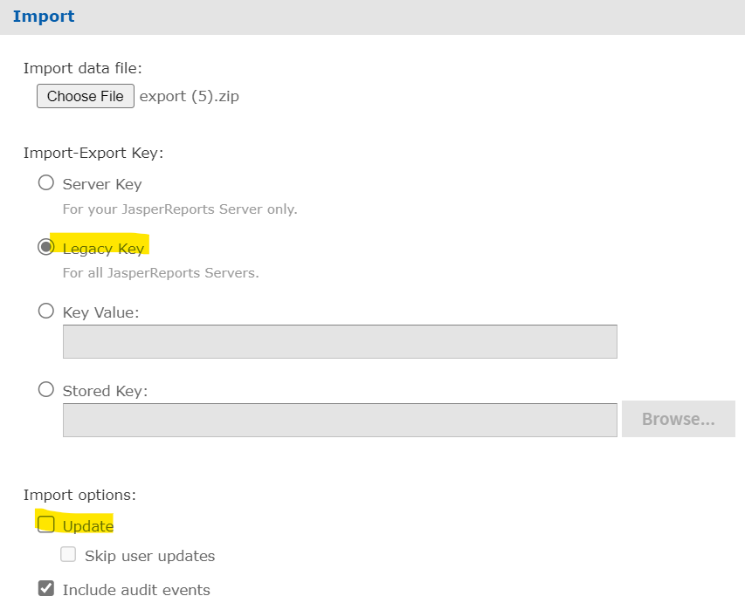Click inside the Stored Key text field
This screenshot has width=745, height=603.
tap(339, 419)
